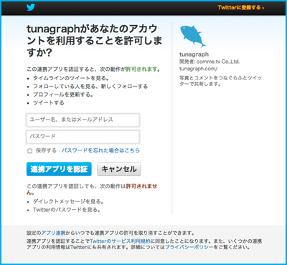Click the Twitter bird logo

coord(31,7)
